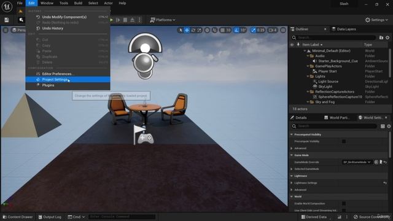Expand Selected GameMode section
This screenshot has height=221, width=393.
292,169
